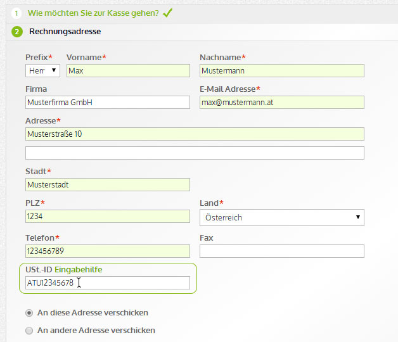This screenshot has height=342, width=398.
Task: Open the Prefix dropdown showing Herr
Action: 42,70
